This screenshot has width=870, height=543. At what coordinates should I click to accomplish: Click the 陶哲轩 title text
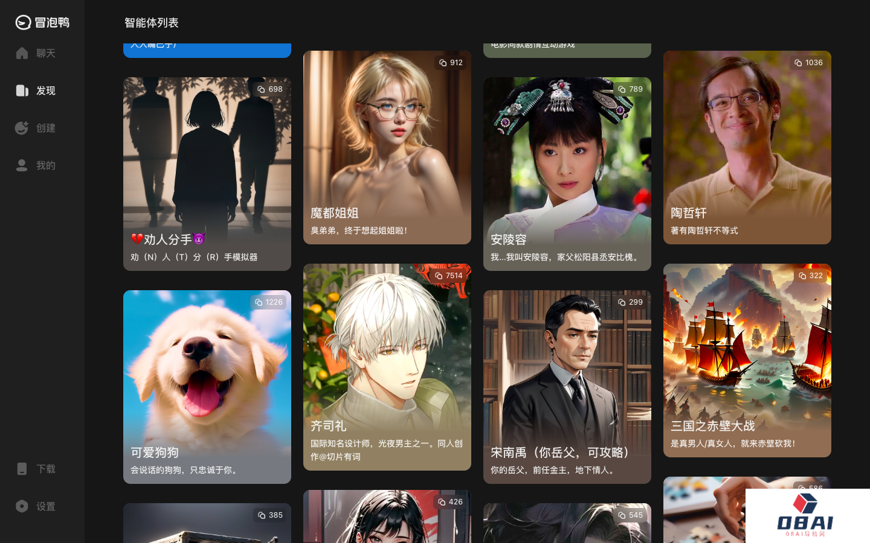click(689, 213)
